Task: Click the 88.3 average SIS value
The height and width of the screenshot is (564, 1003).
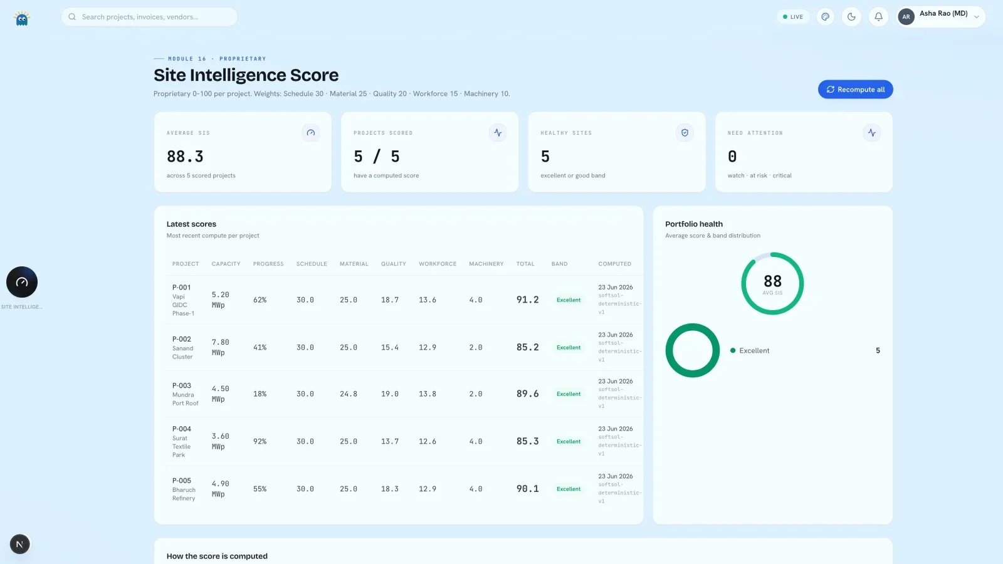Action: point(185,156)
